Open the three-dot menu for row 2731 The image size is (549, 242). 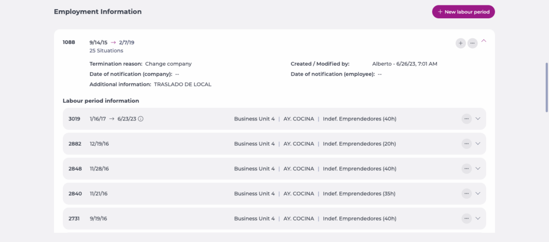tap(466, 218)
